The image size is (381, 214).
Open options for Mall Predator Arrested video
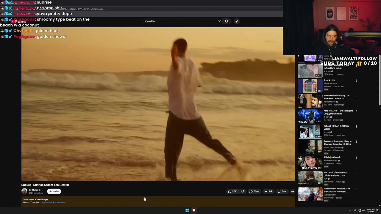pyautogui.click(x=356, y=189)
